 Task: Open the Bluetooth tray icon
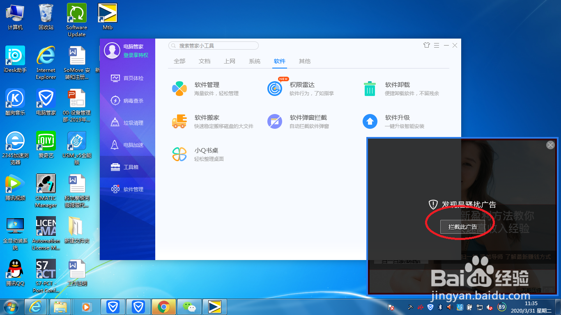tap(440, 307)
